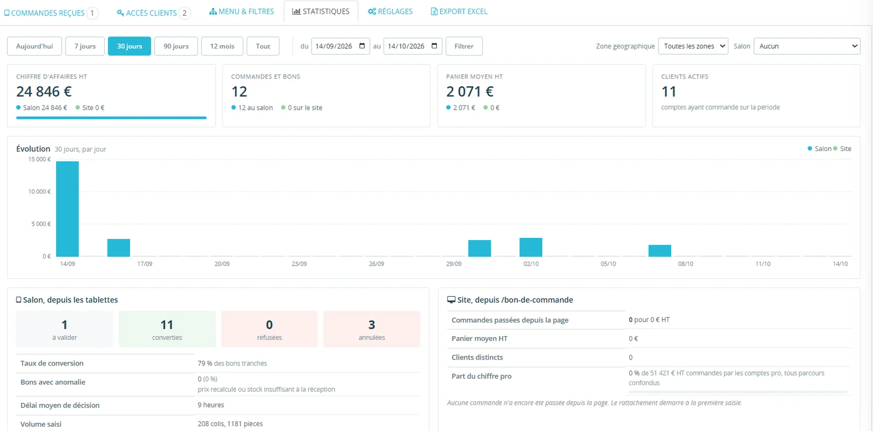Open the Accès clients tab
873x431 pixels.
click(153, 13)
